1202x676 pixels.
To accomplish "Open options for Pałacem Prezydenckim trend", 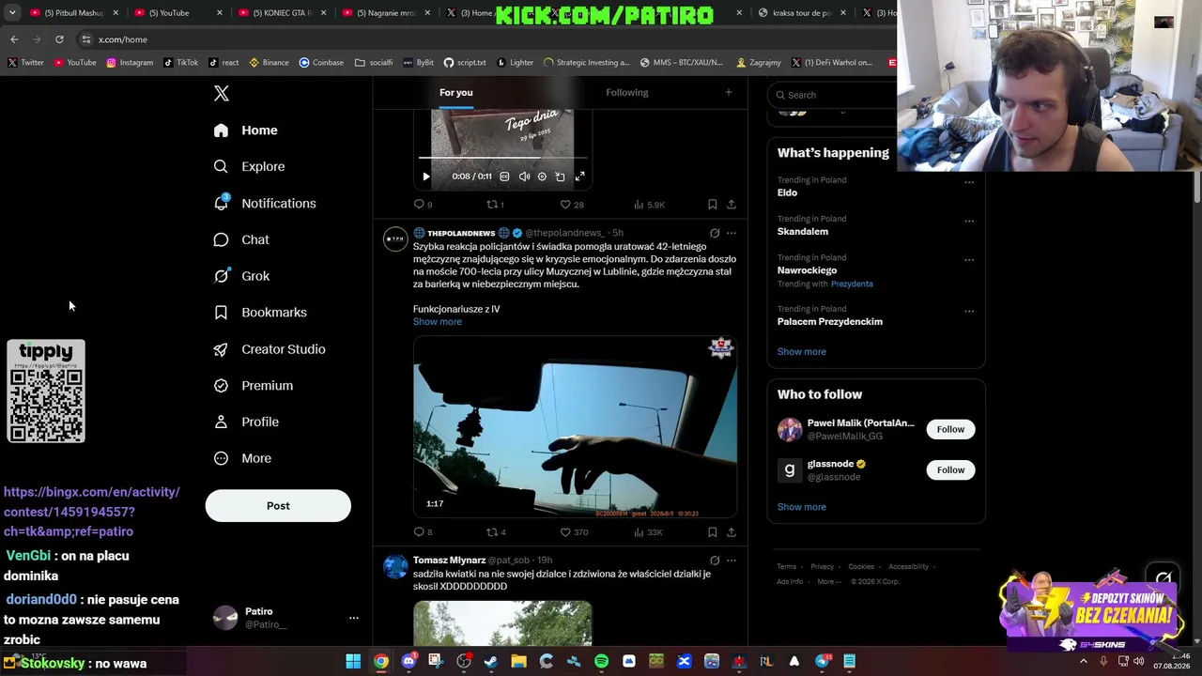I will tap(969, 311).
